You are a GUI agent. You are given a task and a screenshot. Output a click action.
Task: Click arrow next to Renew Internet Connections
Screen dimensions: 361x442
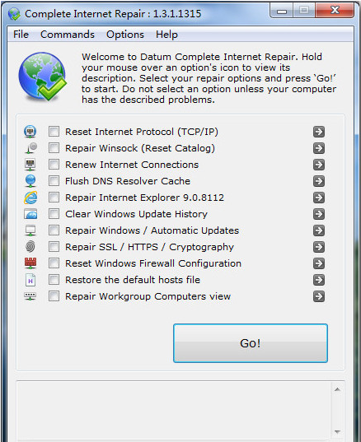[x=319, y=165]
